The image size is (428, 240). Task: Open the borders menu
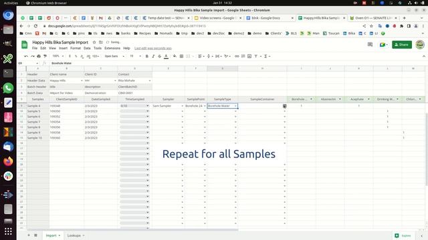[x=181, y=56]
